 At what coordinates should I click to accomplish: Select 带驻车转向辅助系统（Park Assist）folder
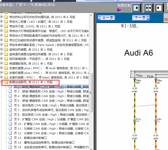(x=49, y=45)
